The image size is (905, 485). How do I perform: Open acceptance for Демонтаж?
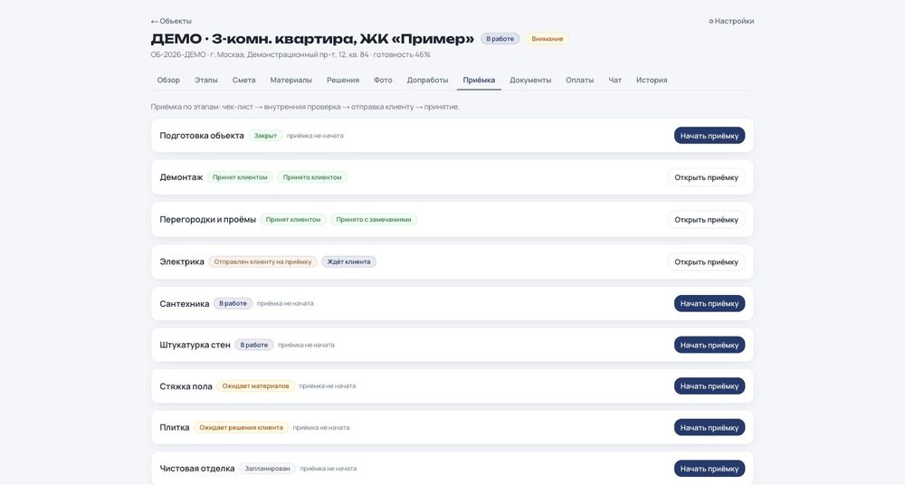tap(707, 177)
